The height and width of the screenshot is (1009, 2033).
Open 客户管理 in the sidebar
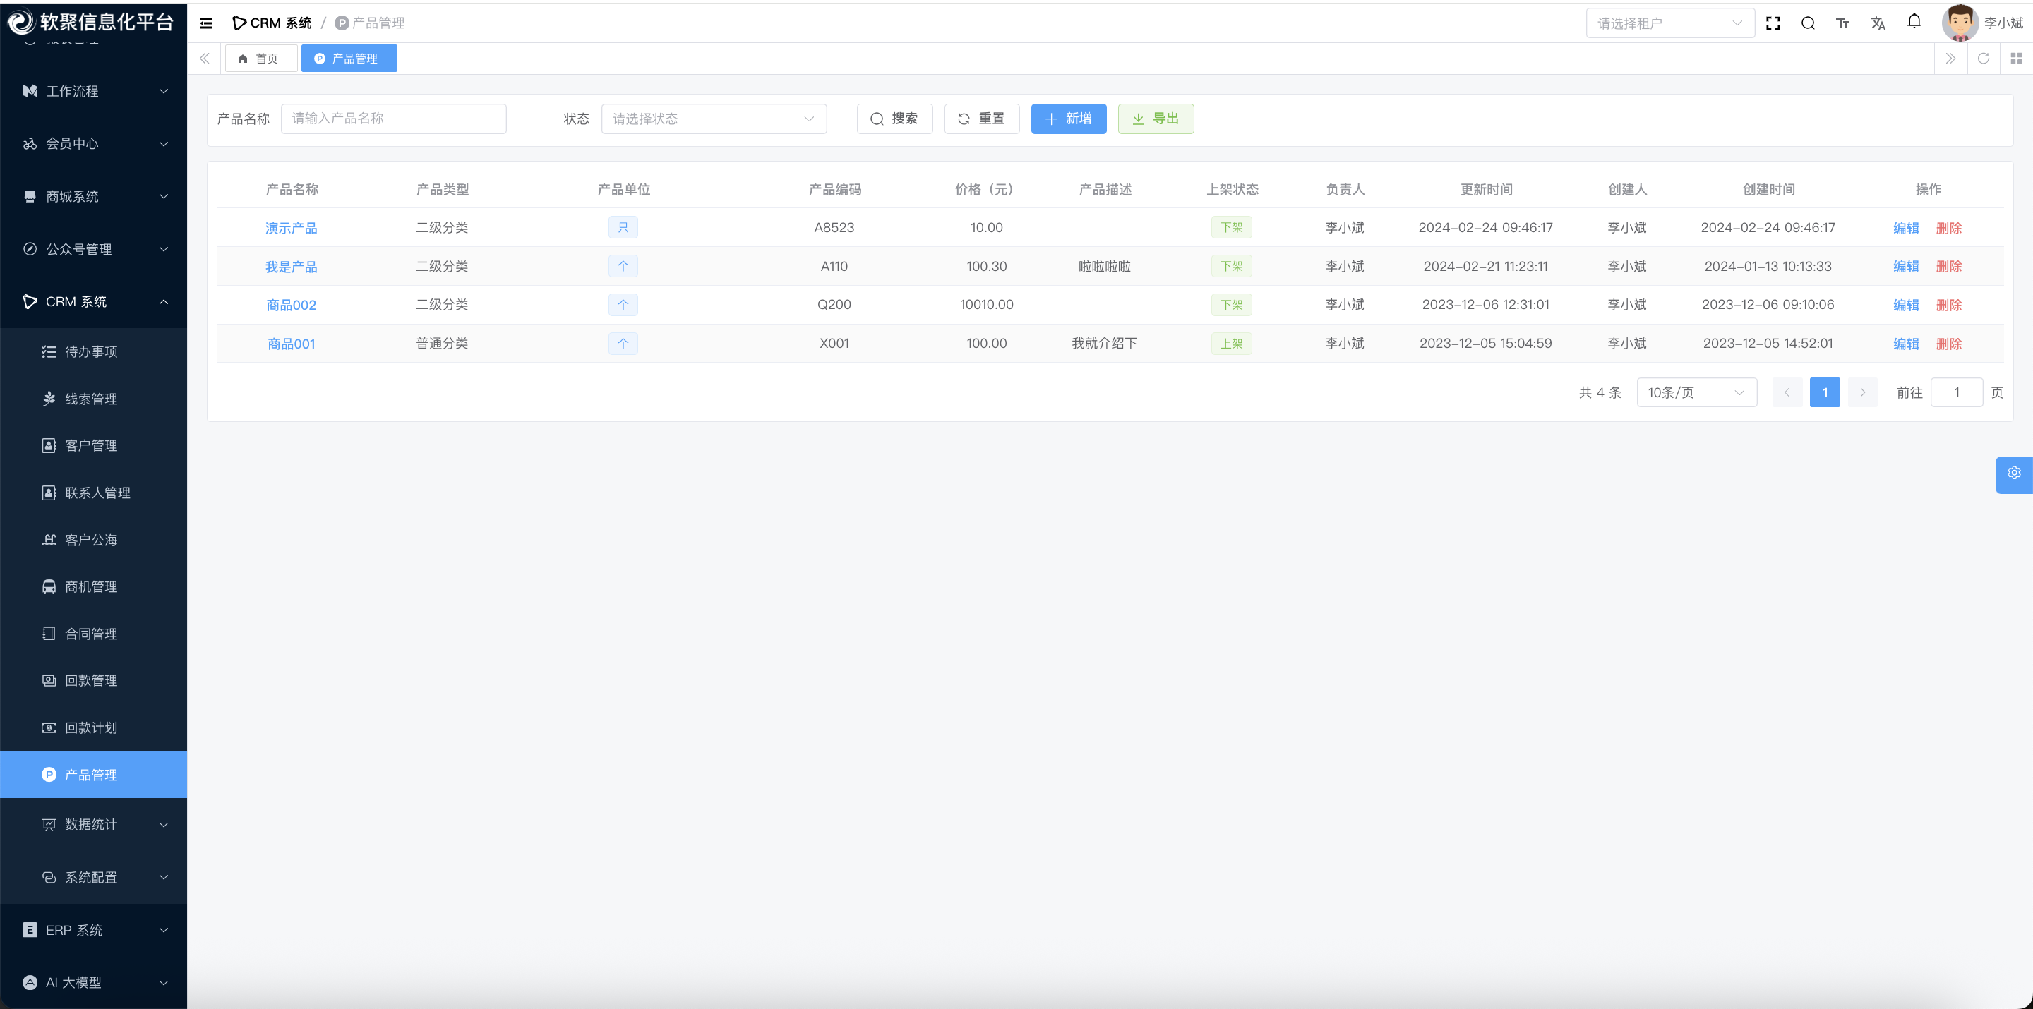tap(91, 446)
